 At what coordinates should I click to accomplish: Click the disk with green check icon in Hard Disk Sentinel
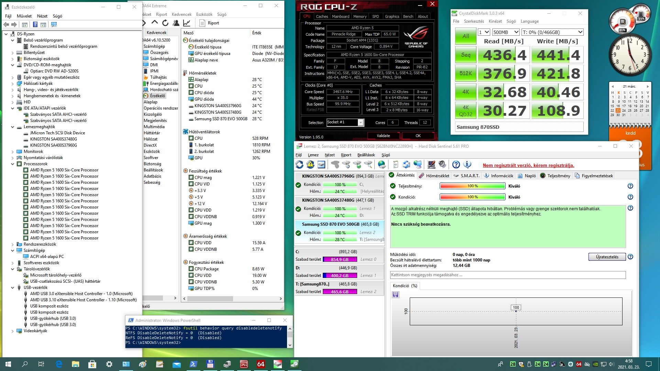pos(357,165)
